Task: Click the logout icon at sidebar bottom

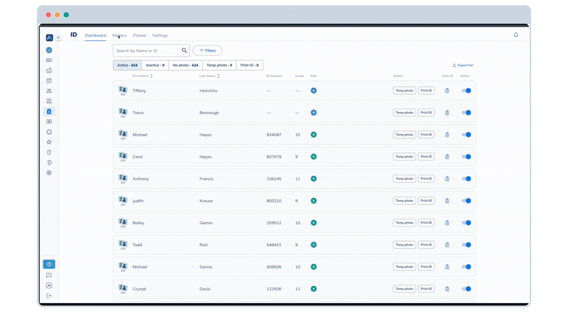Action: [49, 295]
